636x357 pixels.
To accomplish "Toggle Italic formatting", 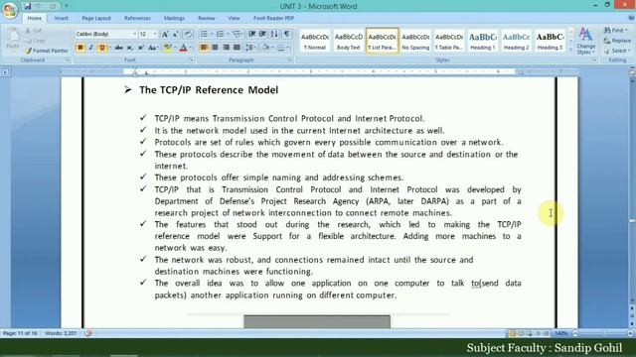I will click(90, 48).
